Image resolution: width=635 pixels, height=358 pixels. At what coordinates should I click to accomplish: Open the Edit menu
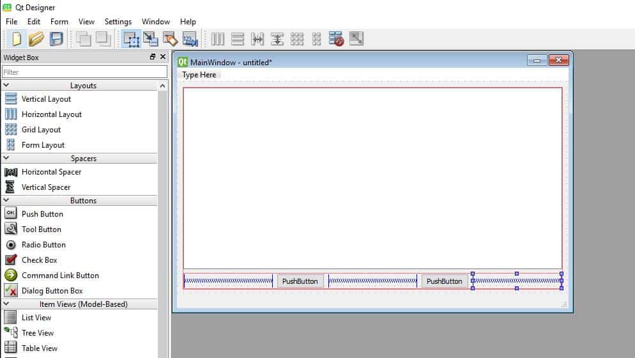coord(34,22)
